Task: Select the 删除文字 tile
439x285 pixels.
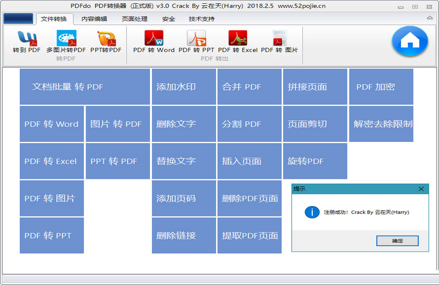Action: point(184,124)
